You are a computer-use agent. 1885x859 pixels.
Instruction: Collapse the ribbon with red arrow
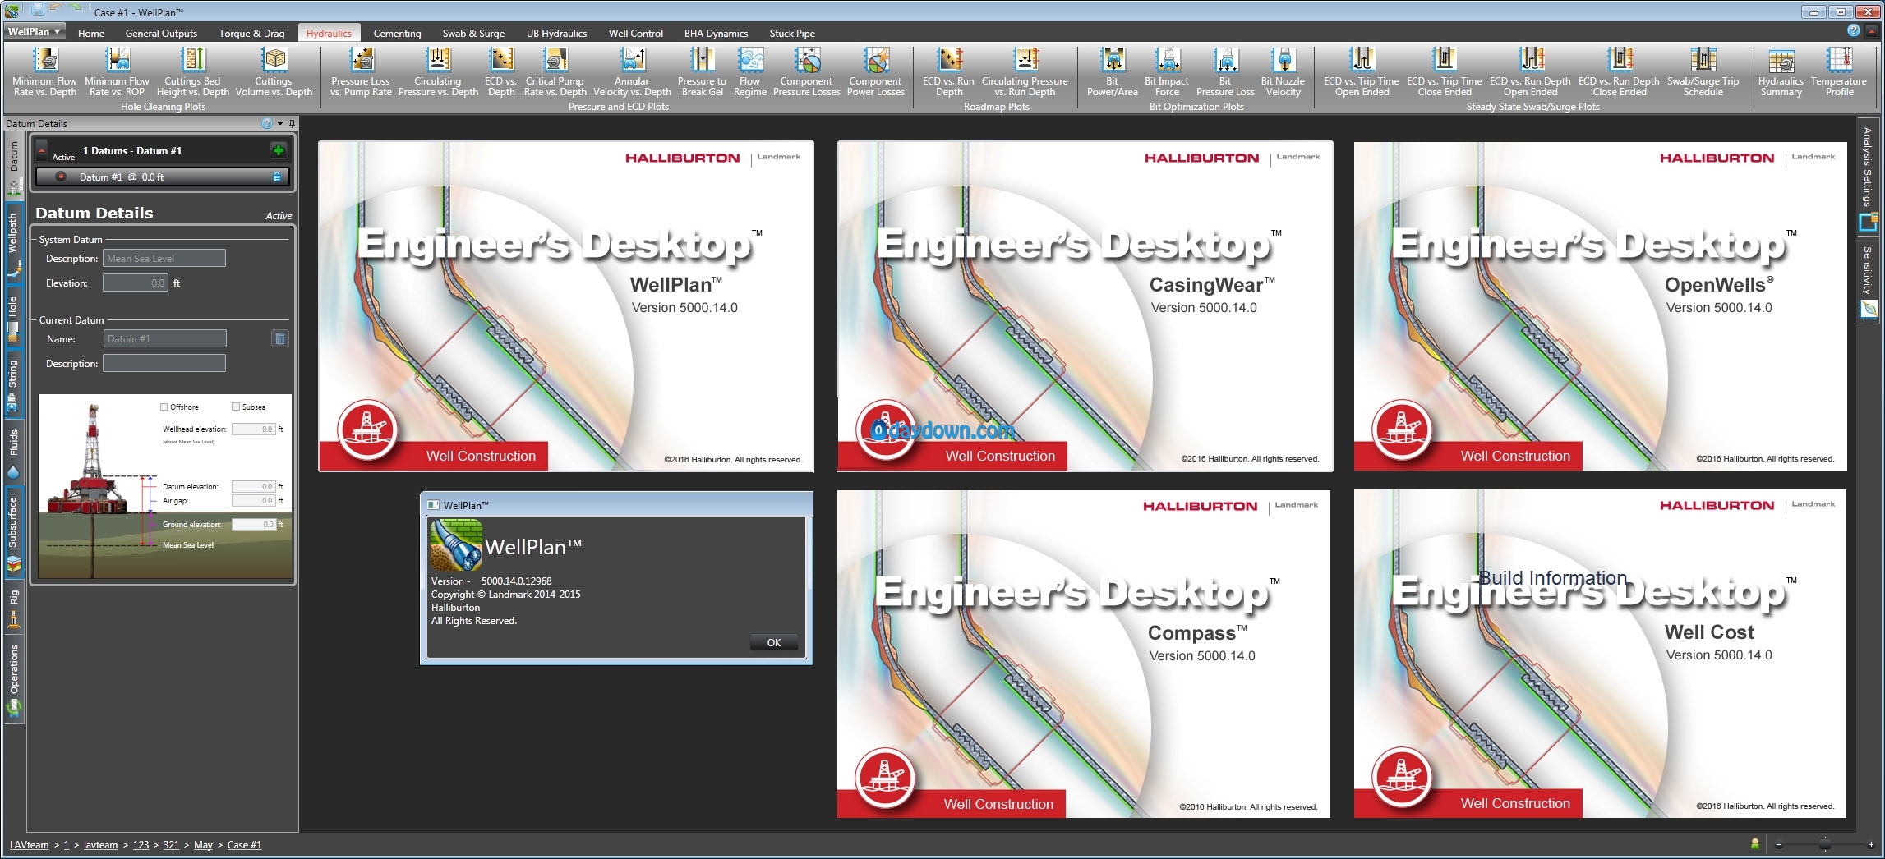point(1872,30)
